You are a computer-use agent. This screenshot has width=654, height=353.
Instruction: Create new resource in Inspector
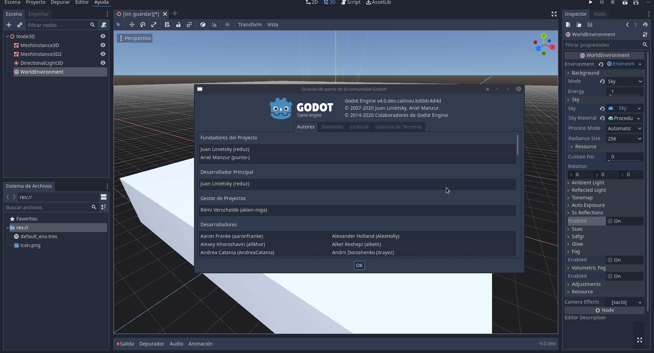[568, 25]
